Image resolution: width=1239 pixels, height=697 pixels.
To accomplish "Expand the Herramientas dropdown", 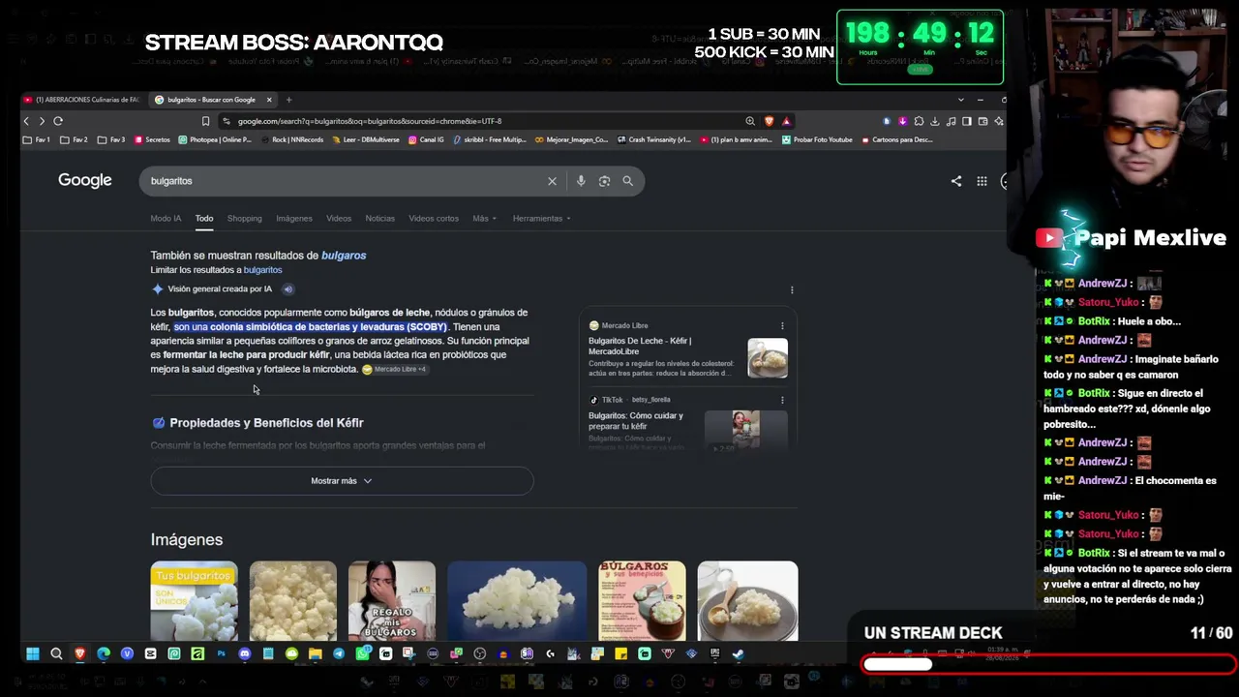I will [541, 219].
